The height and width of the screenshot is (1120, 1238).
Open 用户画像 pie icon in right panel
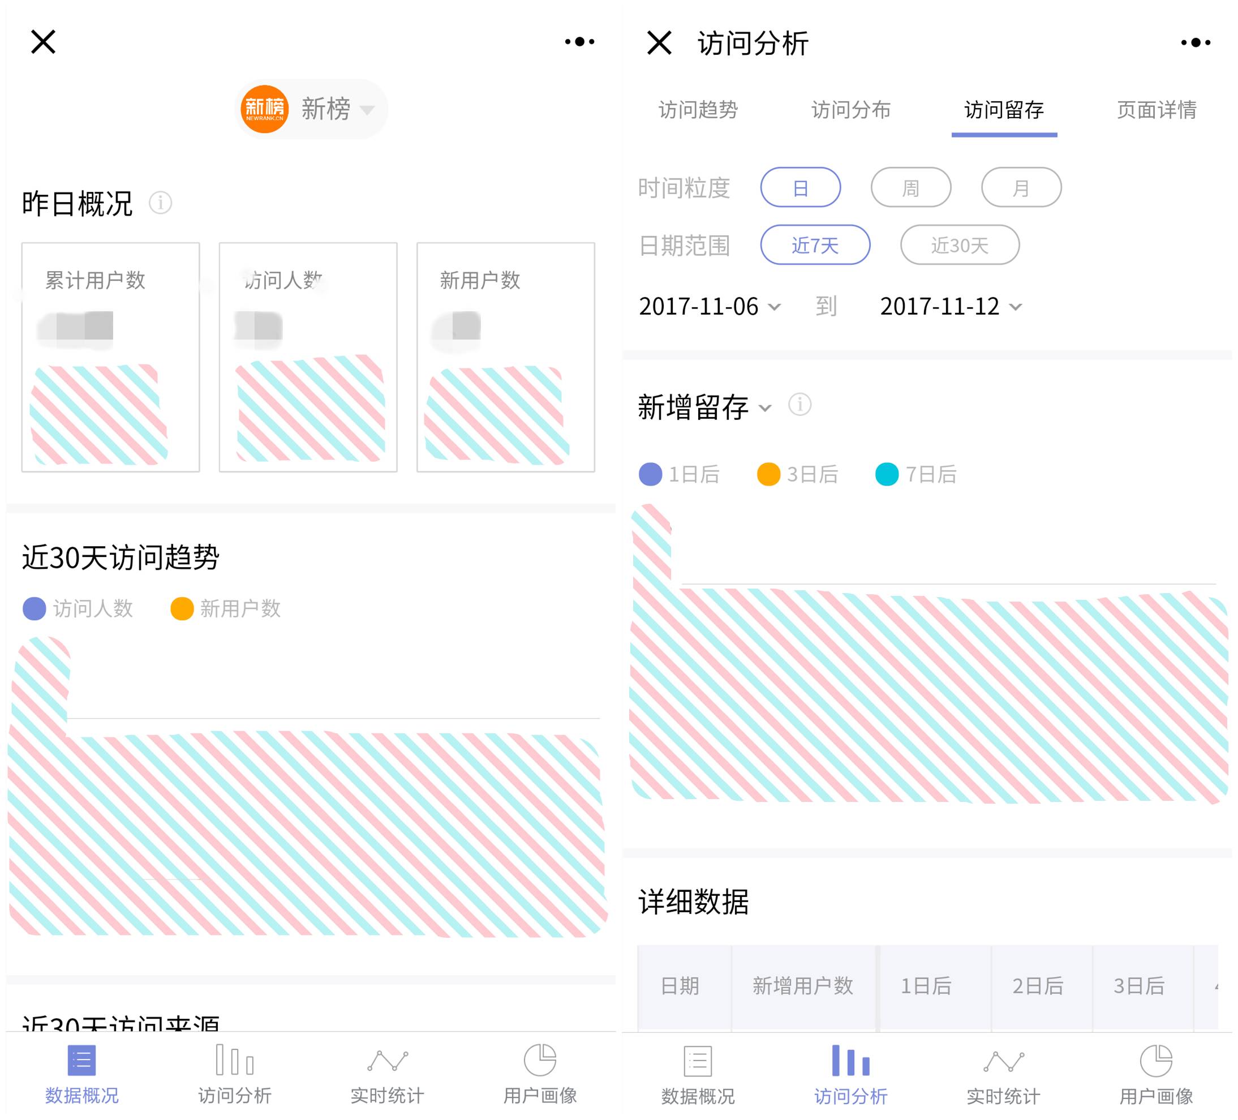[x=1156, y=1061]
